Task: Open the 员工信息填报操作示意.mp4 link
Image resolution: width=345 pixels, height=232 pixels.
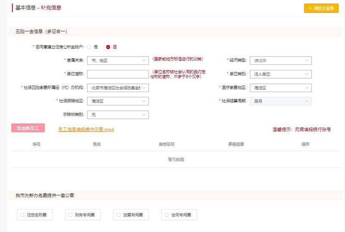Action: click(x=86, y=129)
